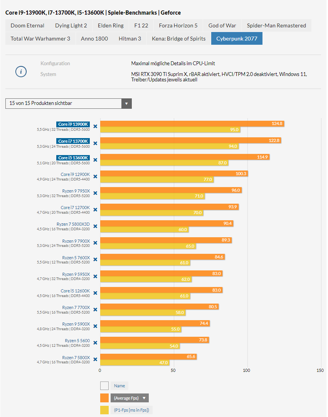
Task: Click the 73.8 orange bar for Ryzen 5 5600
Action: (x=155, y=340)
